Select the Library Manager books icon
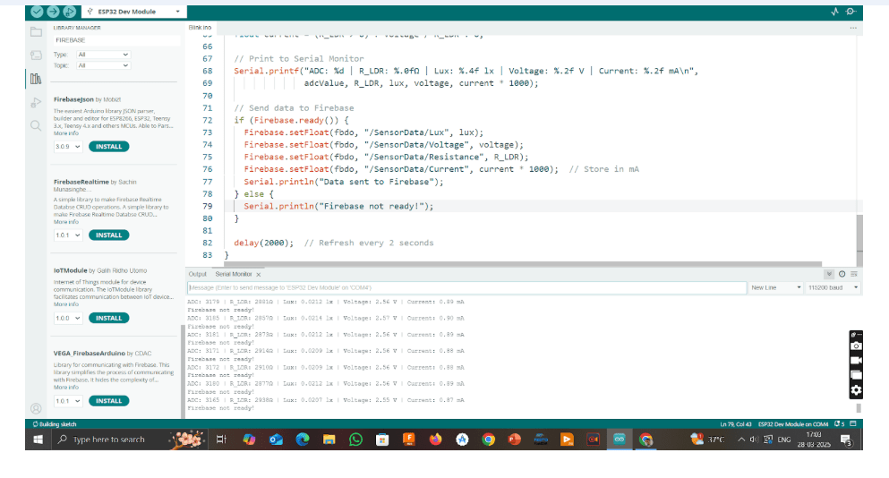Viewport: 889px width, 478px height. coord(36,79)
